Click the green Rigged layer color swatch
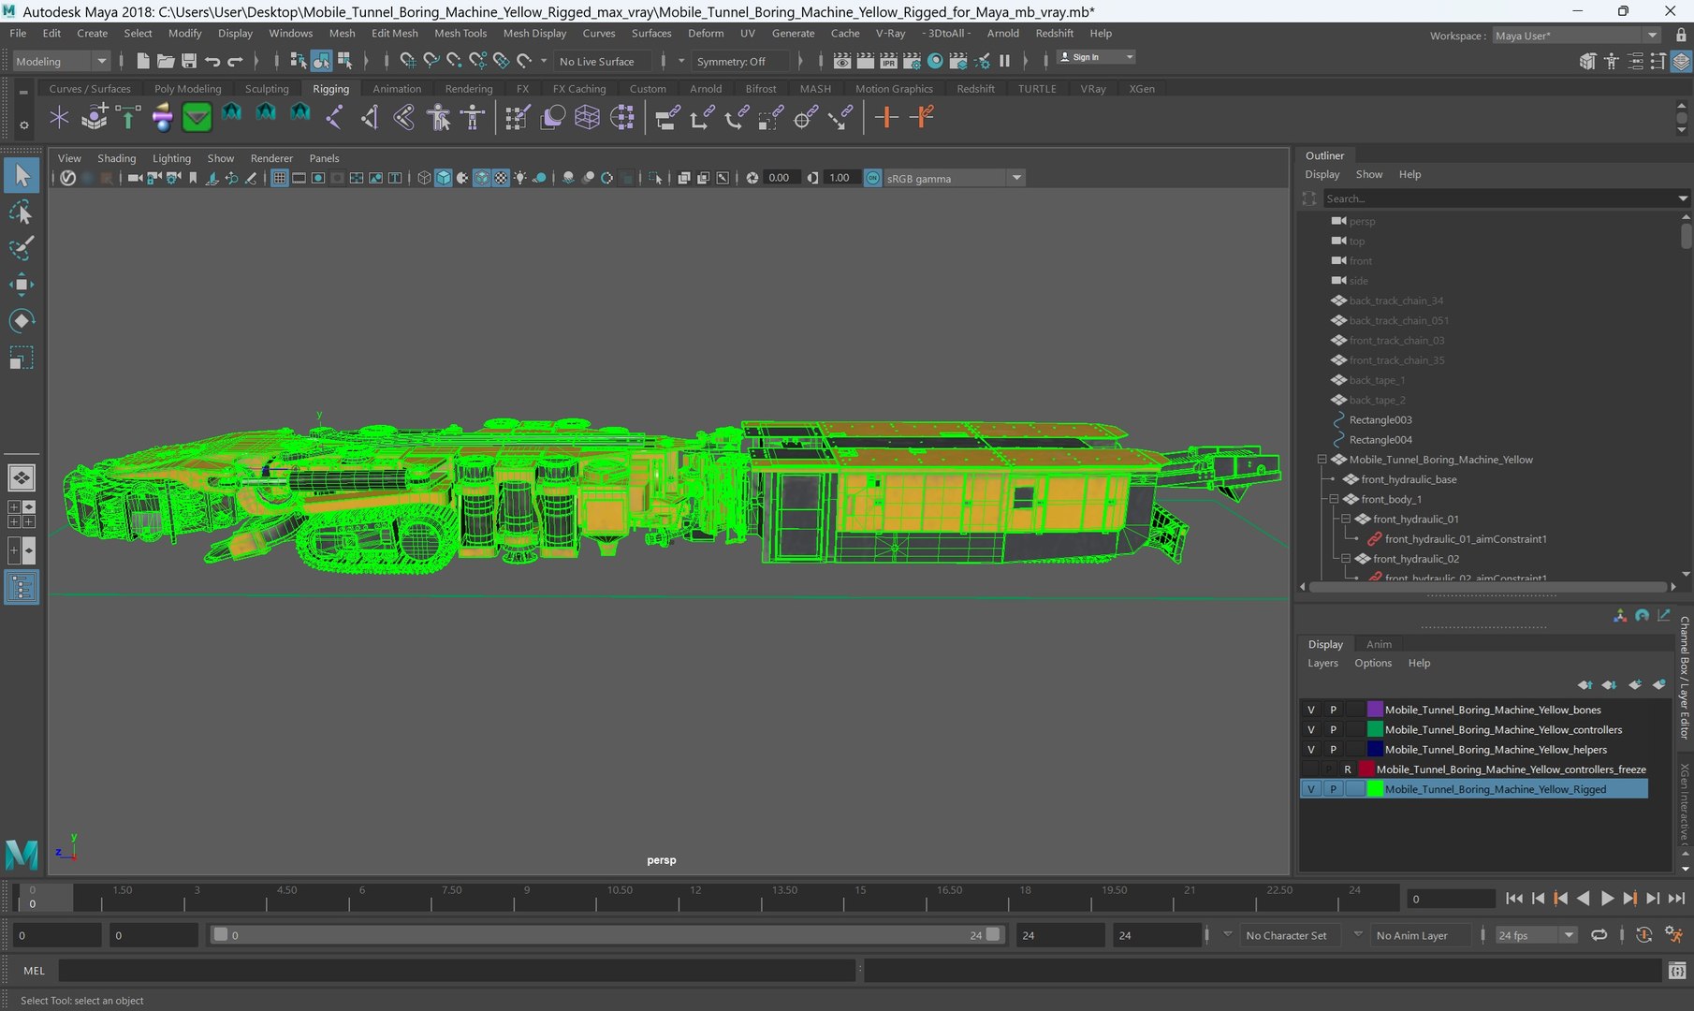This screenshot has height=1011, width=1694. click(1375, 789)
